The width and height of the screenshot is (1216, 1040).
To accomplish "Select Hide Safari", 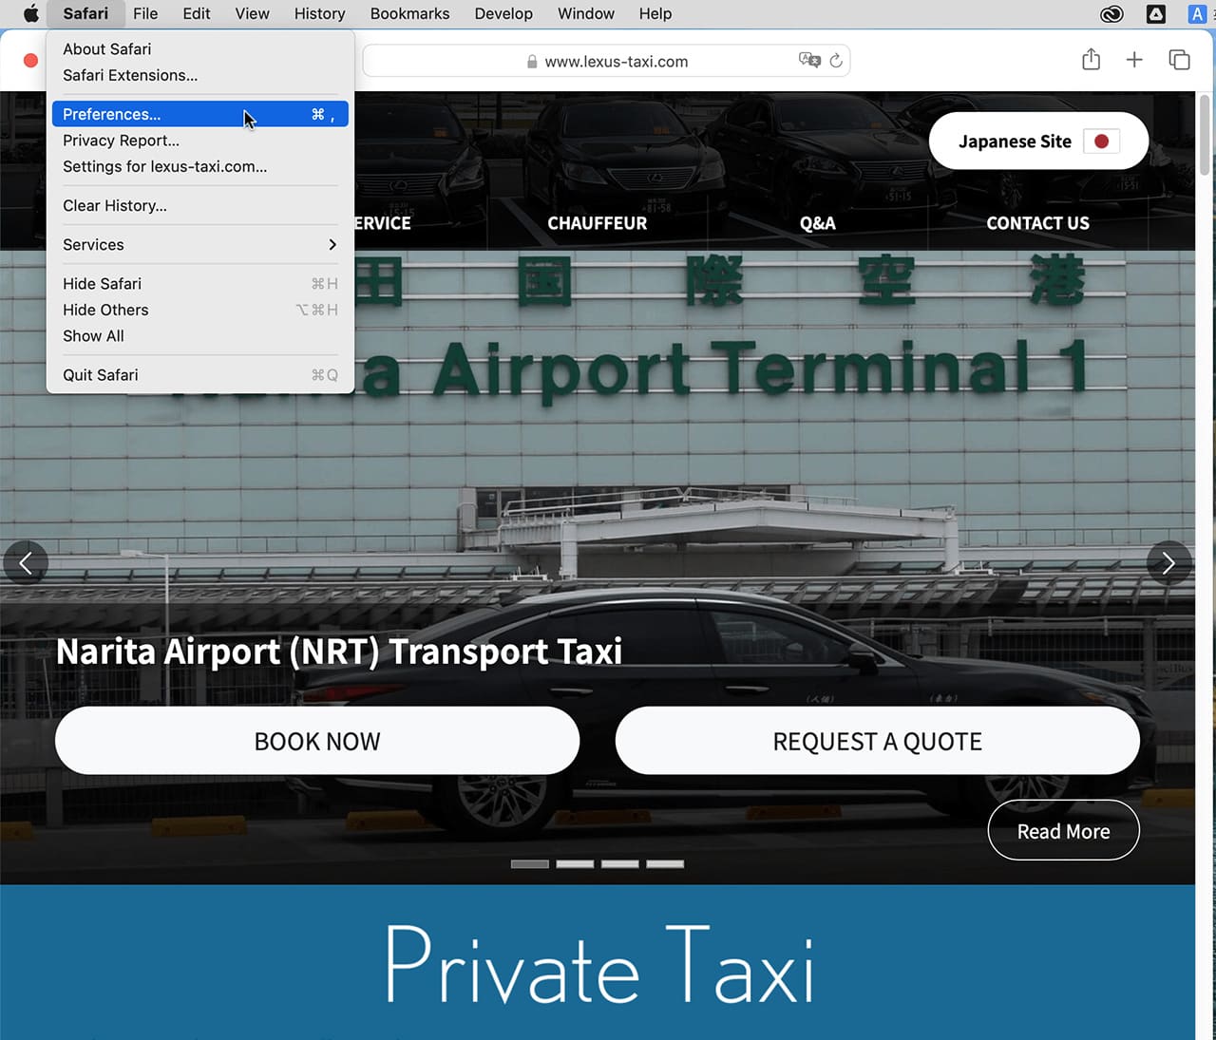I will pyautogui.click(x=200, y=284).
